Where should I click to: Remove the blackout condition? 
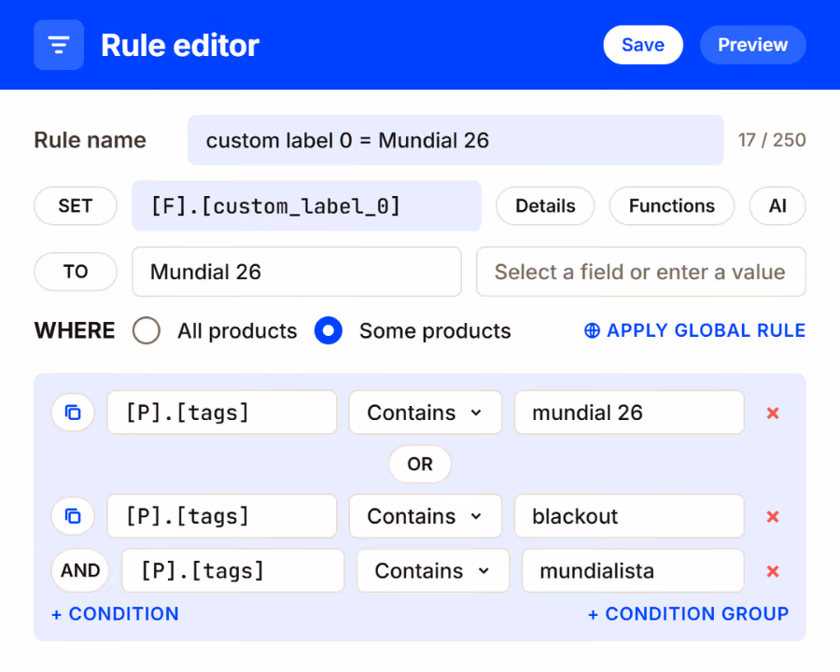click(773, 516)
